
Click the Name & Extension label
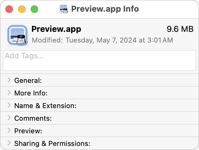45,106
